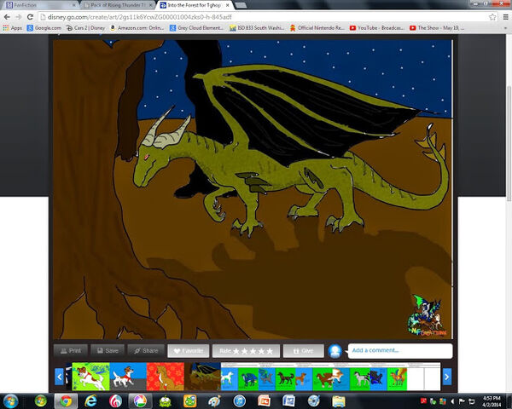The image size is (512, 409).
Task: Open the disc globe taskbar icon
Action: [x=313, y=400]
